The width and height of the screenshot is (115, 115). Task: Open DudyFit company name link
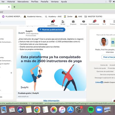coord(29,31)
